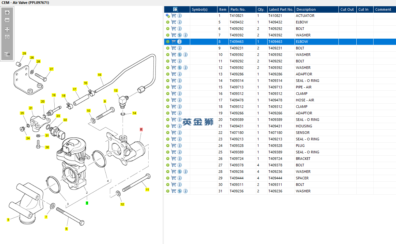
Task: Add ACTUATOR T410821 to cart
Action: point(174,16)
